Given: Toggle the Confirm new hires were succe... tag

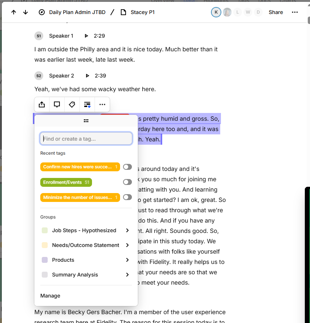Looking at the screenshot, I should coord(127,167).
